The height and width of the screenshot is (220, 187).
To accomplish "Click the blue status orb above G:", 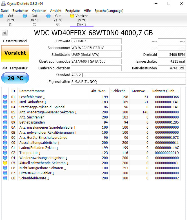I will click(x=48, y=16).
